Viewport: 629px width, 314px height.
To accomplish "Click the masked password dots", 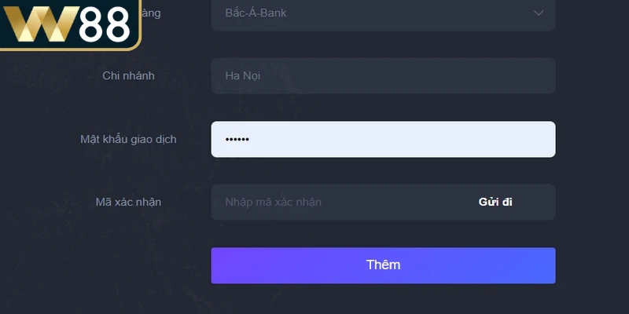I will (x=237, y=140).
